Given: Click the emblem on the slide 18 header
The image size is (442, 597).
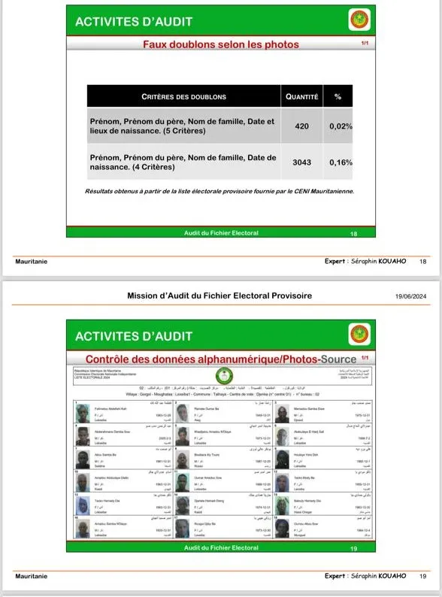Looking at the screenshot, I should 359,20.
